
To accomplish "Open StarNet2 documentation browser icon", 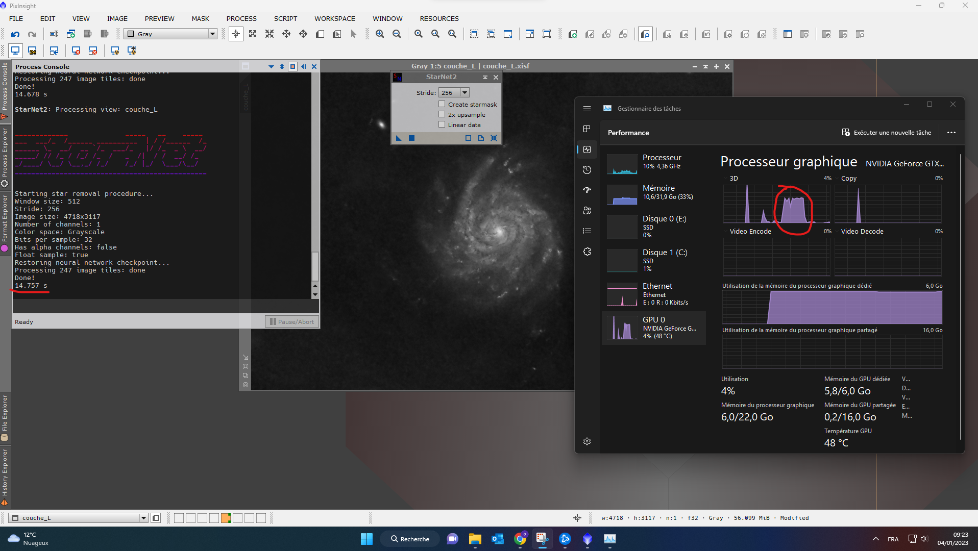I will pos(481,138).
